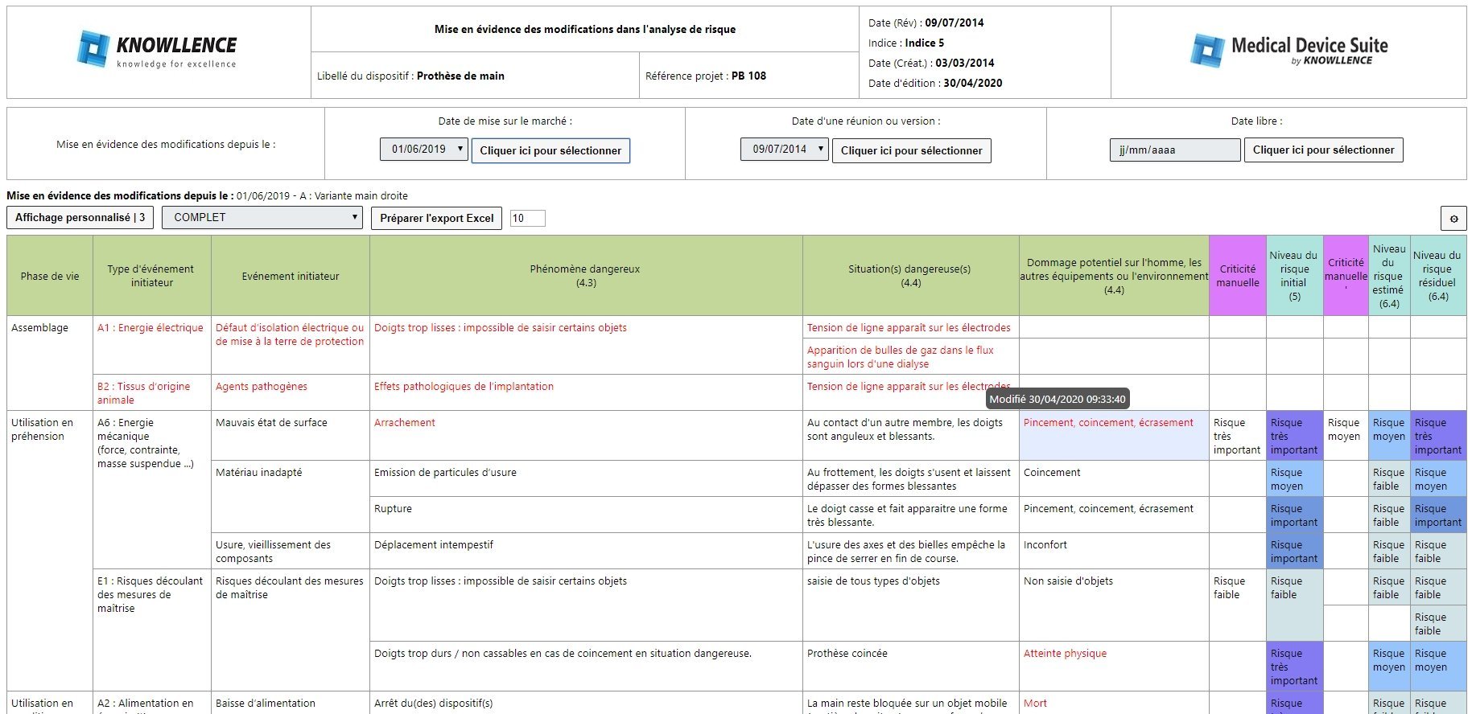Click the red Atteinte physique cell
1472x714 pixels.
pos(1114,666)
